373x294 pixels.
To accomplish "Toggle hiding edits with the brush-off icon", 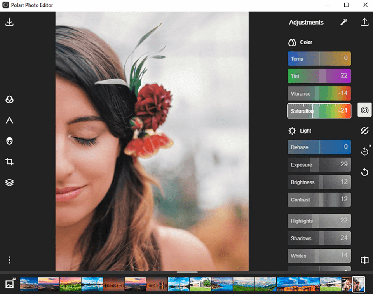I will pyautogui.click(x=364, y=131).
